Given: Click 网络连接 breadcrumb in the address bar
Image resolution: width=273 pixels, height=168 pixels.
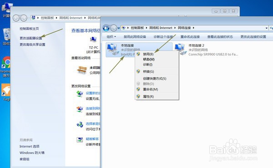Looking at the screenshot, I should [x=184, y=28].
